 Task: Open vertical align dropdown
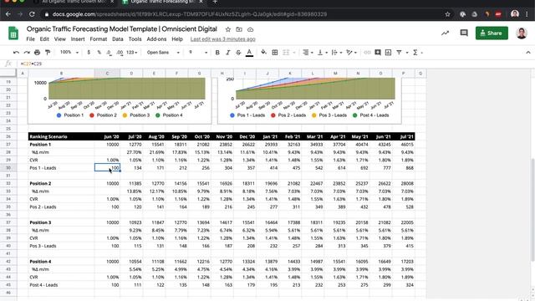point(322,52)
